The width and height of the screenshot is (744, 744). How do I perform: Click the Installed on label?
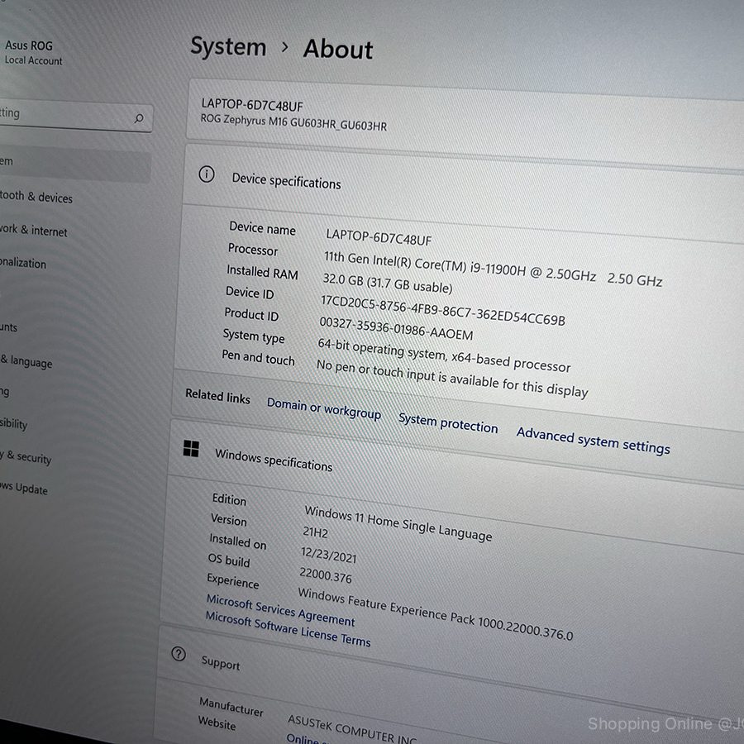238,541
